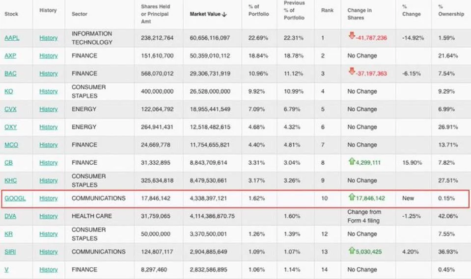
Task: Sort by Change in Shares header
Action: click(360, 14)
